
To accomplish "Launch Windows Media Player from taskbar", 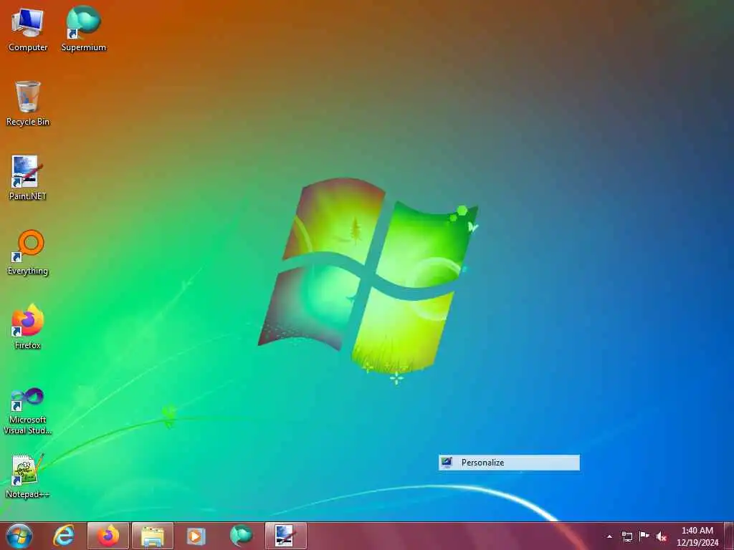I will (x=196, y=536).
